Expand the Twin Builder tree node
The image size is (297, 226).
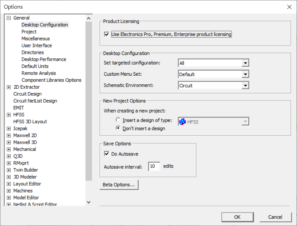[9, 170]
